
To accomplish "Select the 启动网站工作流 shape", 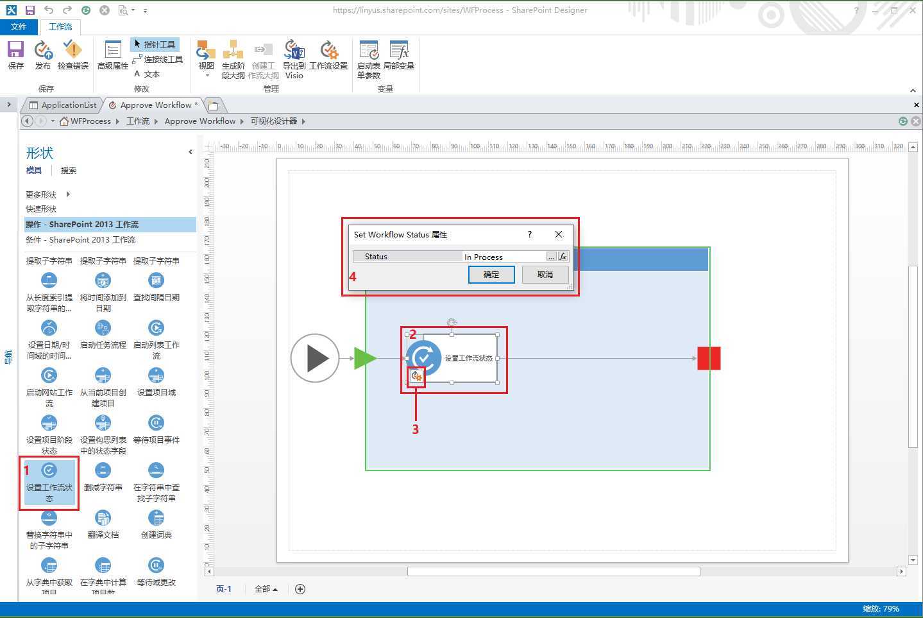I will coord(49,387).
